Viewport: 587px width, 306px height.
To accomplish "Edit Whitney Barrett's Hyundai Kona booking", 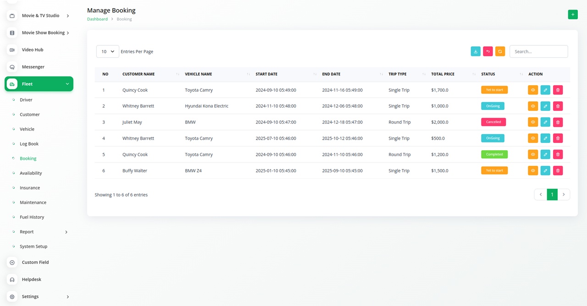I will (545, 106).
